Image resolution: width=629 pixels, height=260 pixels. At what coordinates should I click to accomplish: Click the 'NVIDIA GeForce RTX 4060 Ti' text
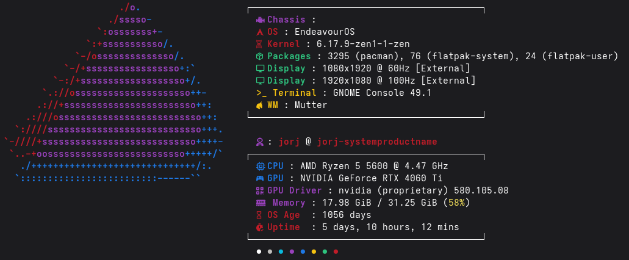[371, 179]
